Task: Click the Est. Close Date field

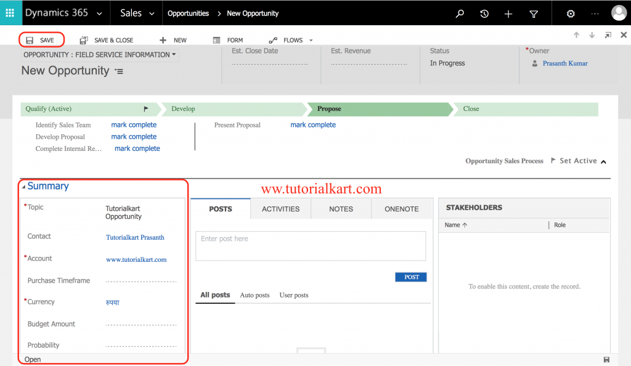Action: coord(270,63)
